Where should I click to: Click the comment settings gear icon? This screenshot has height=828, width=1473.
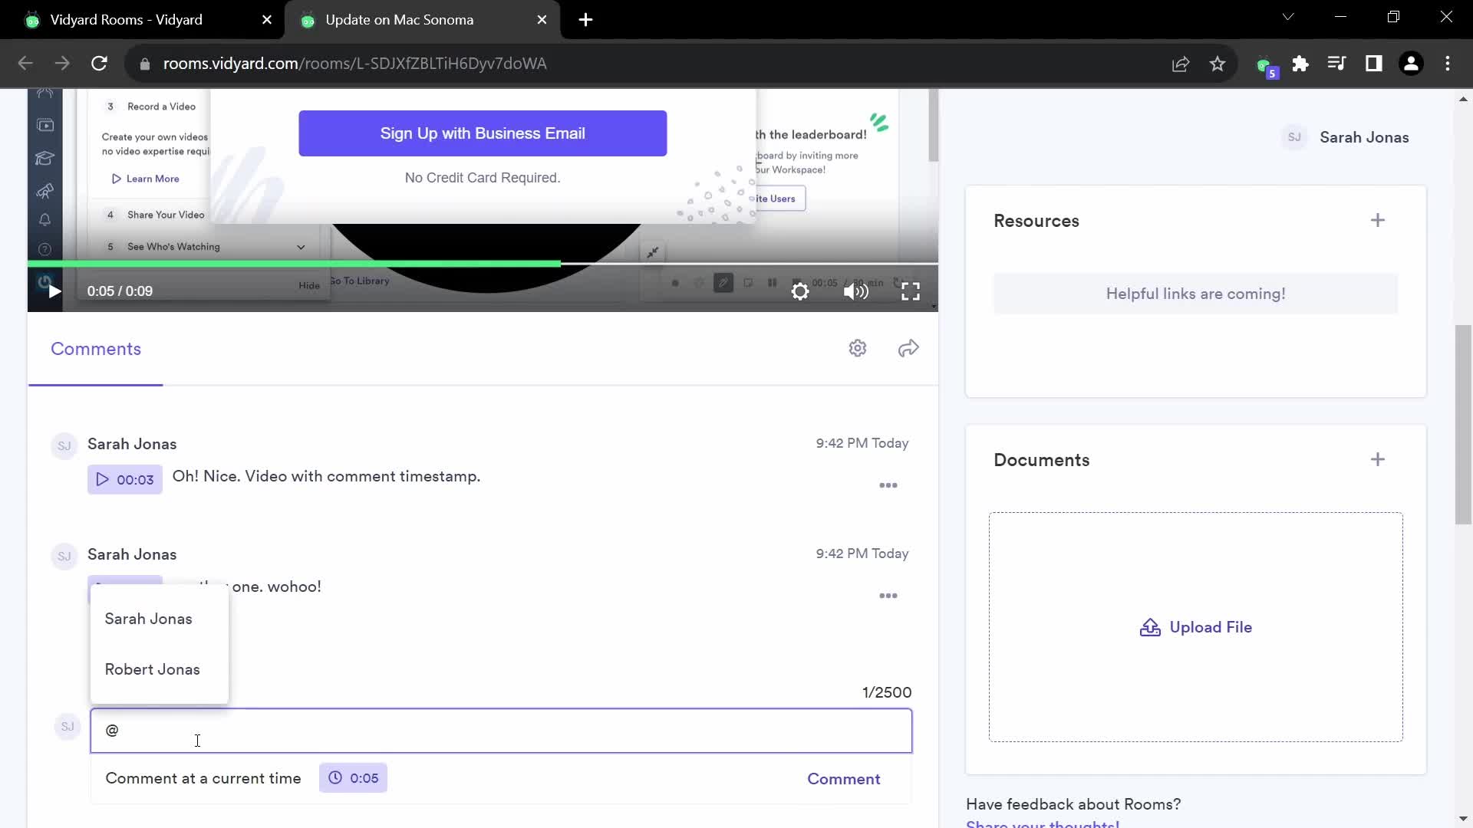click(858, 348)
